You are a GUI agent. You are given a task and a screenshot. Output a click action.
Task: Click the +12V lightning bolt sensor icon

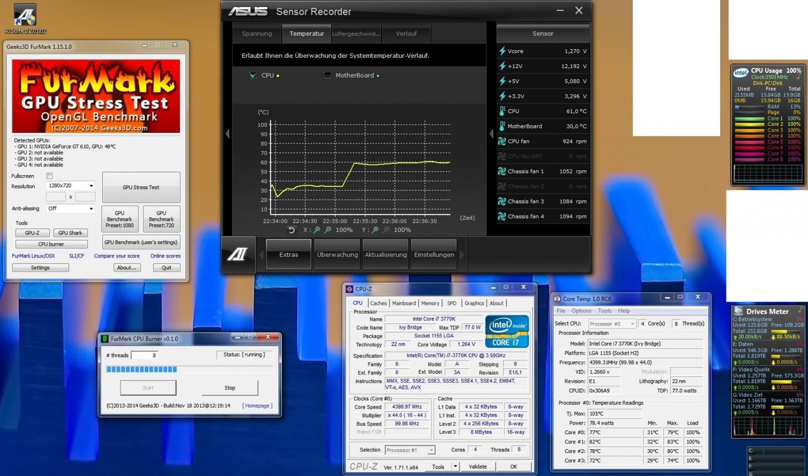[x=502, y=66]
